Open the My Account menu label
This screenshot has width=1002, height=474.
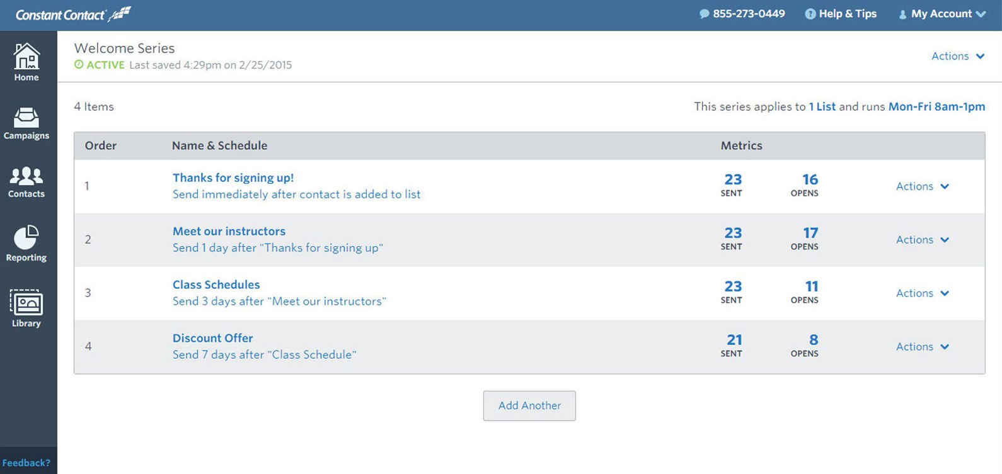942,14
